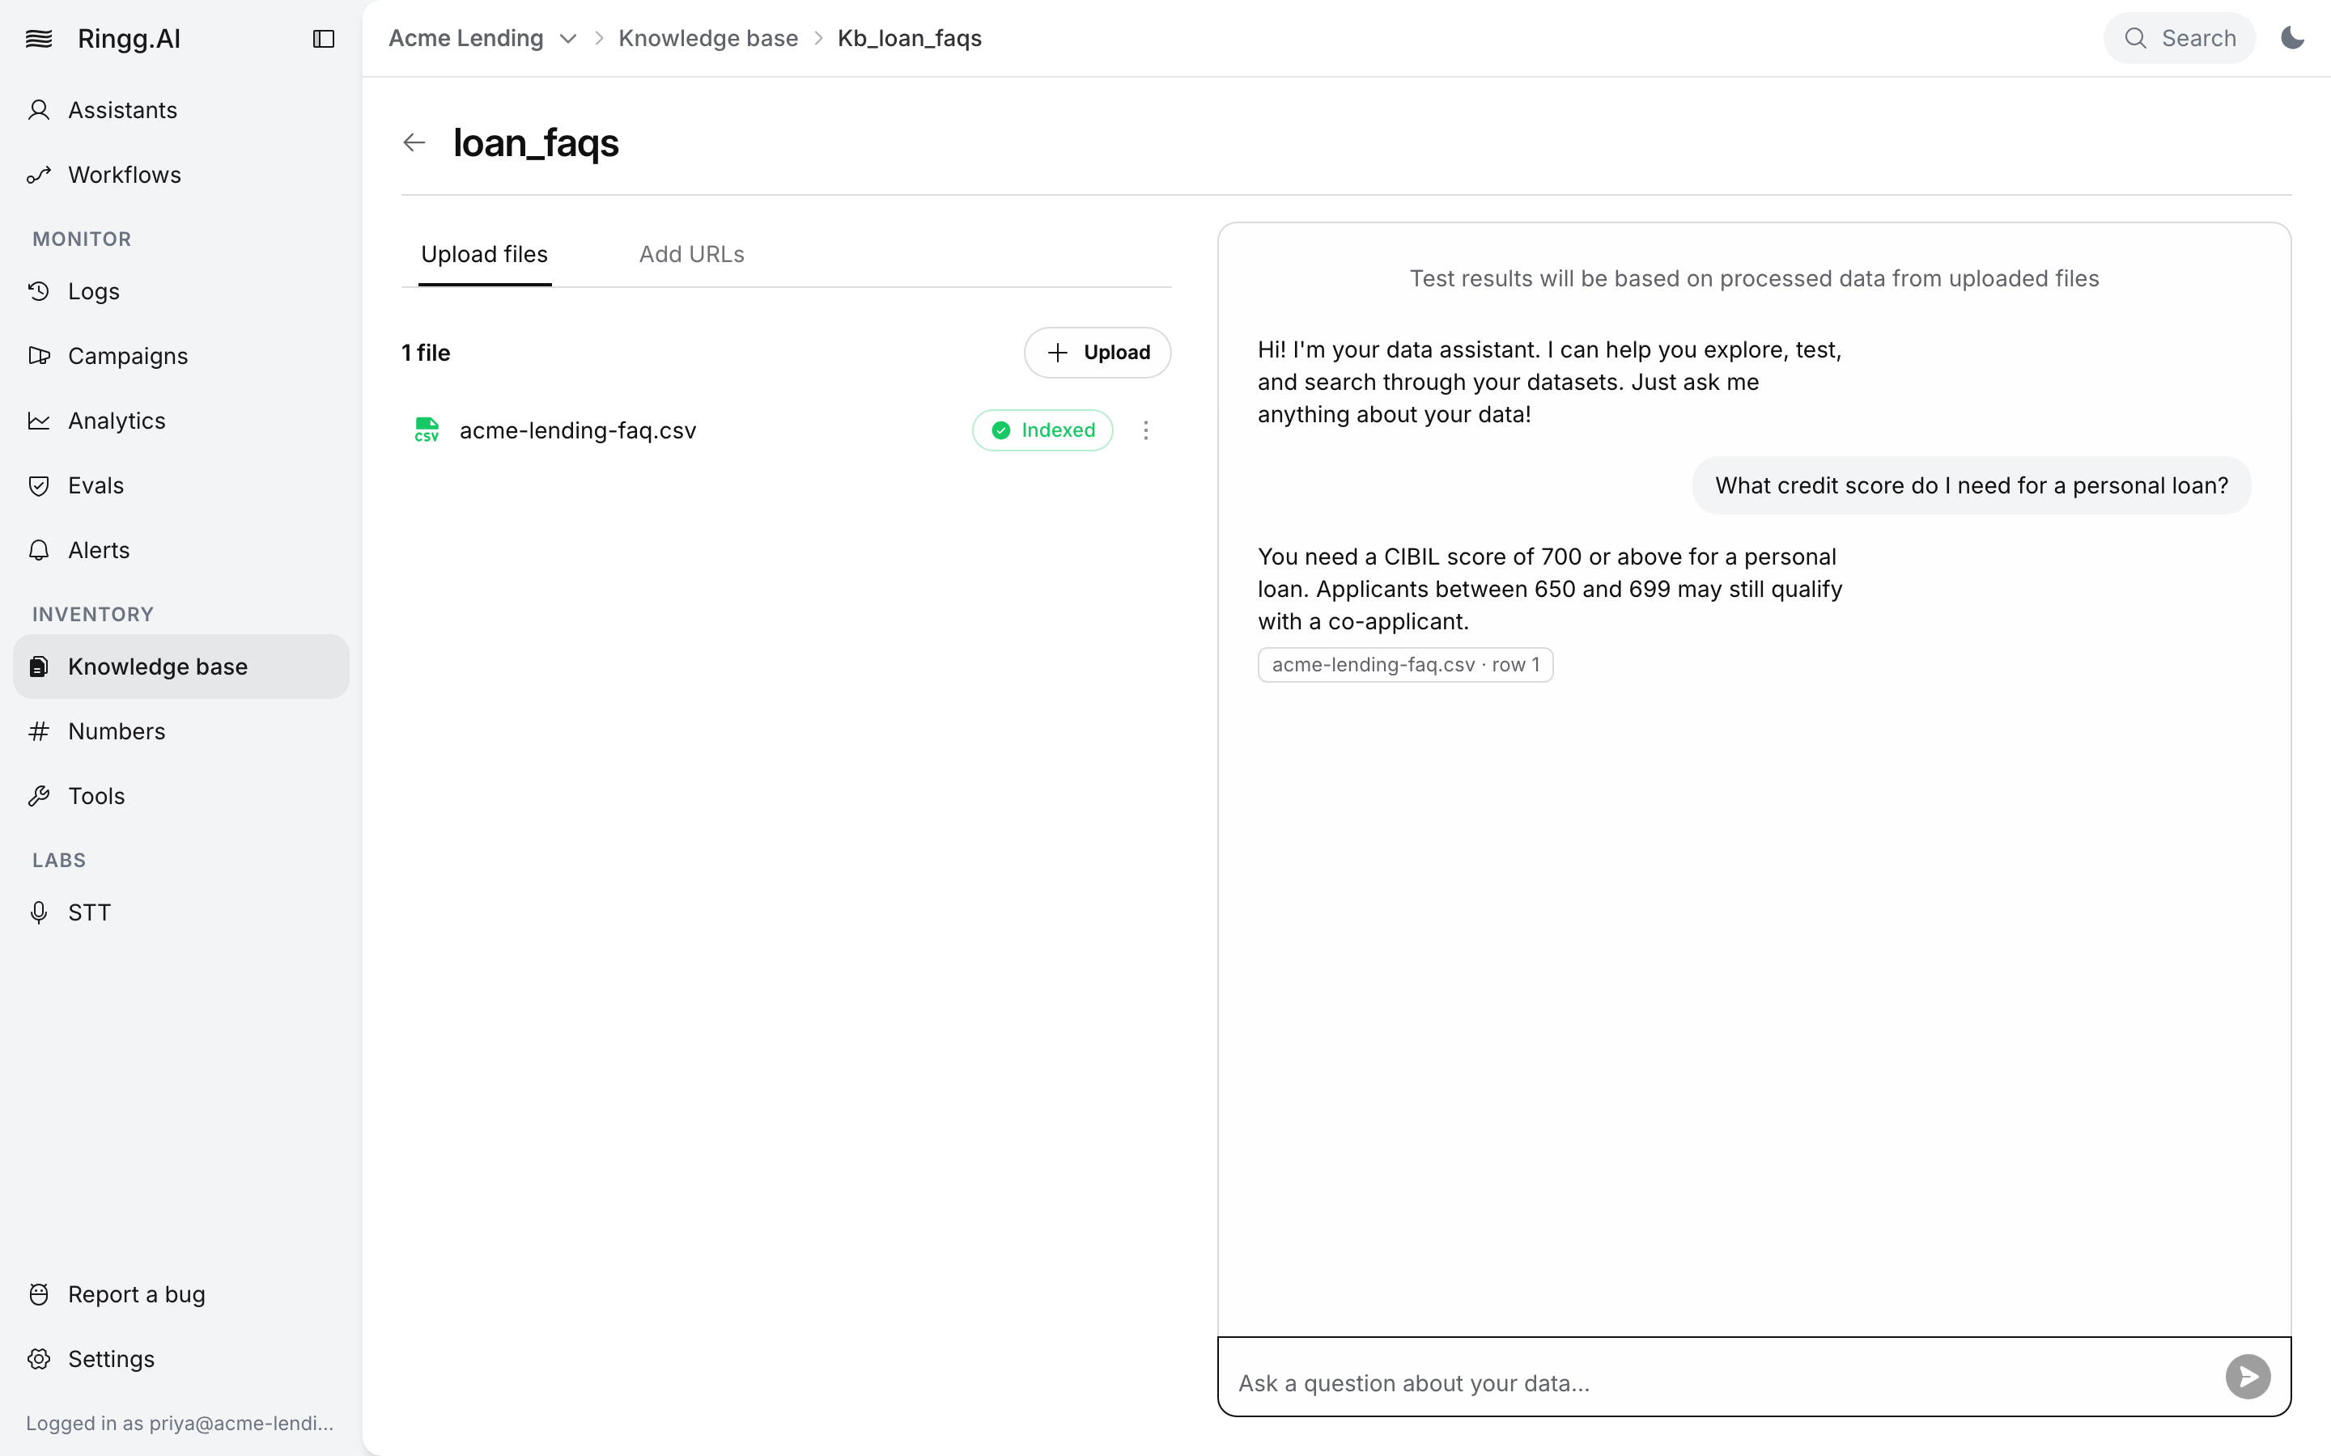The width and height of the screenshot is (2331, 1456).
Task: Open Settings in the sidebar
Action: (x=181, y=1359)
